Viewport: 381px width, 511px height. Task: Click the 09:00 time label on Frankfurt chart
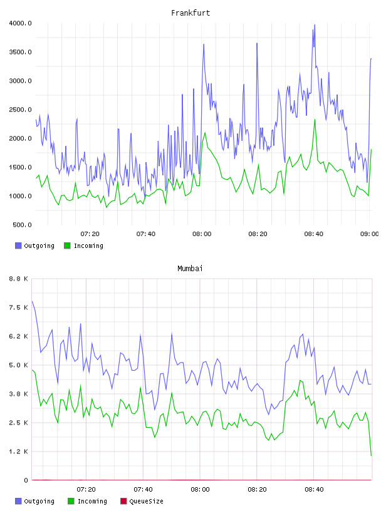point(370,234)
